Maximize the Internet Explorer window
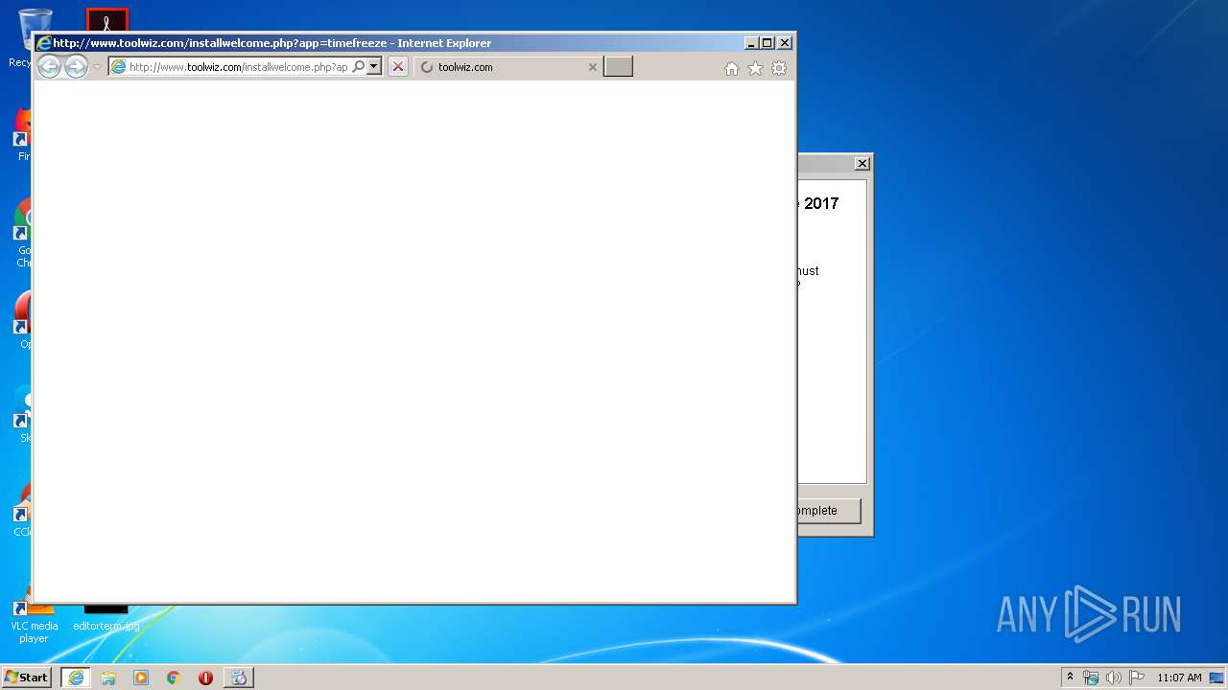The image size is (1228, 690). tap(767, 43)
